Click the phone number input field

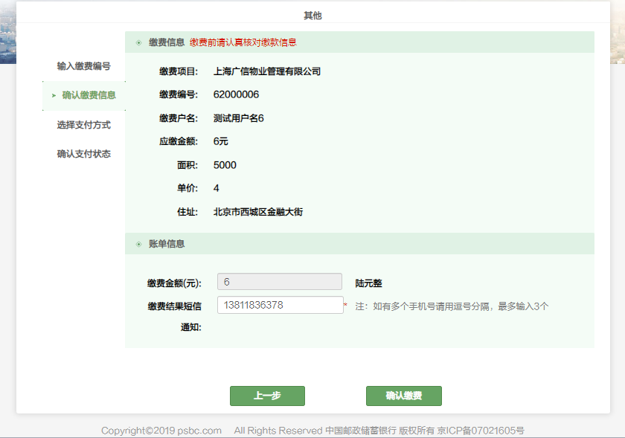coord(279,304)
